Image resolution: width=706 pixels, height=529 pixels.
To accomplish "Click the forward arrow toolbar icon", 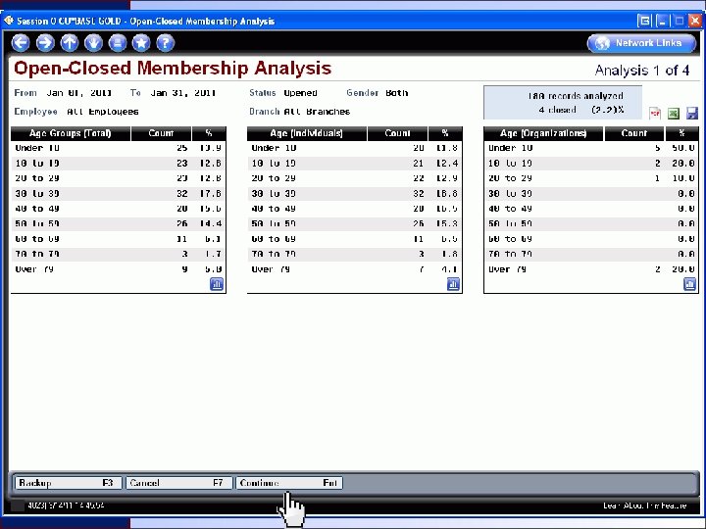I will pyautogui.click(x=45, y=43).
